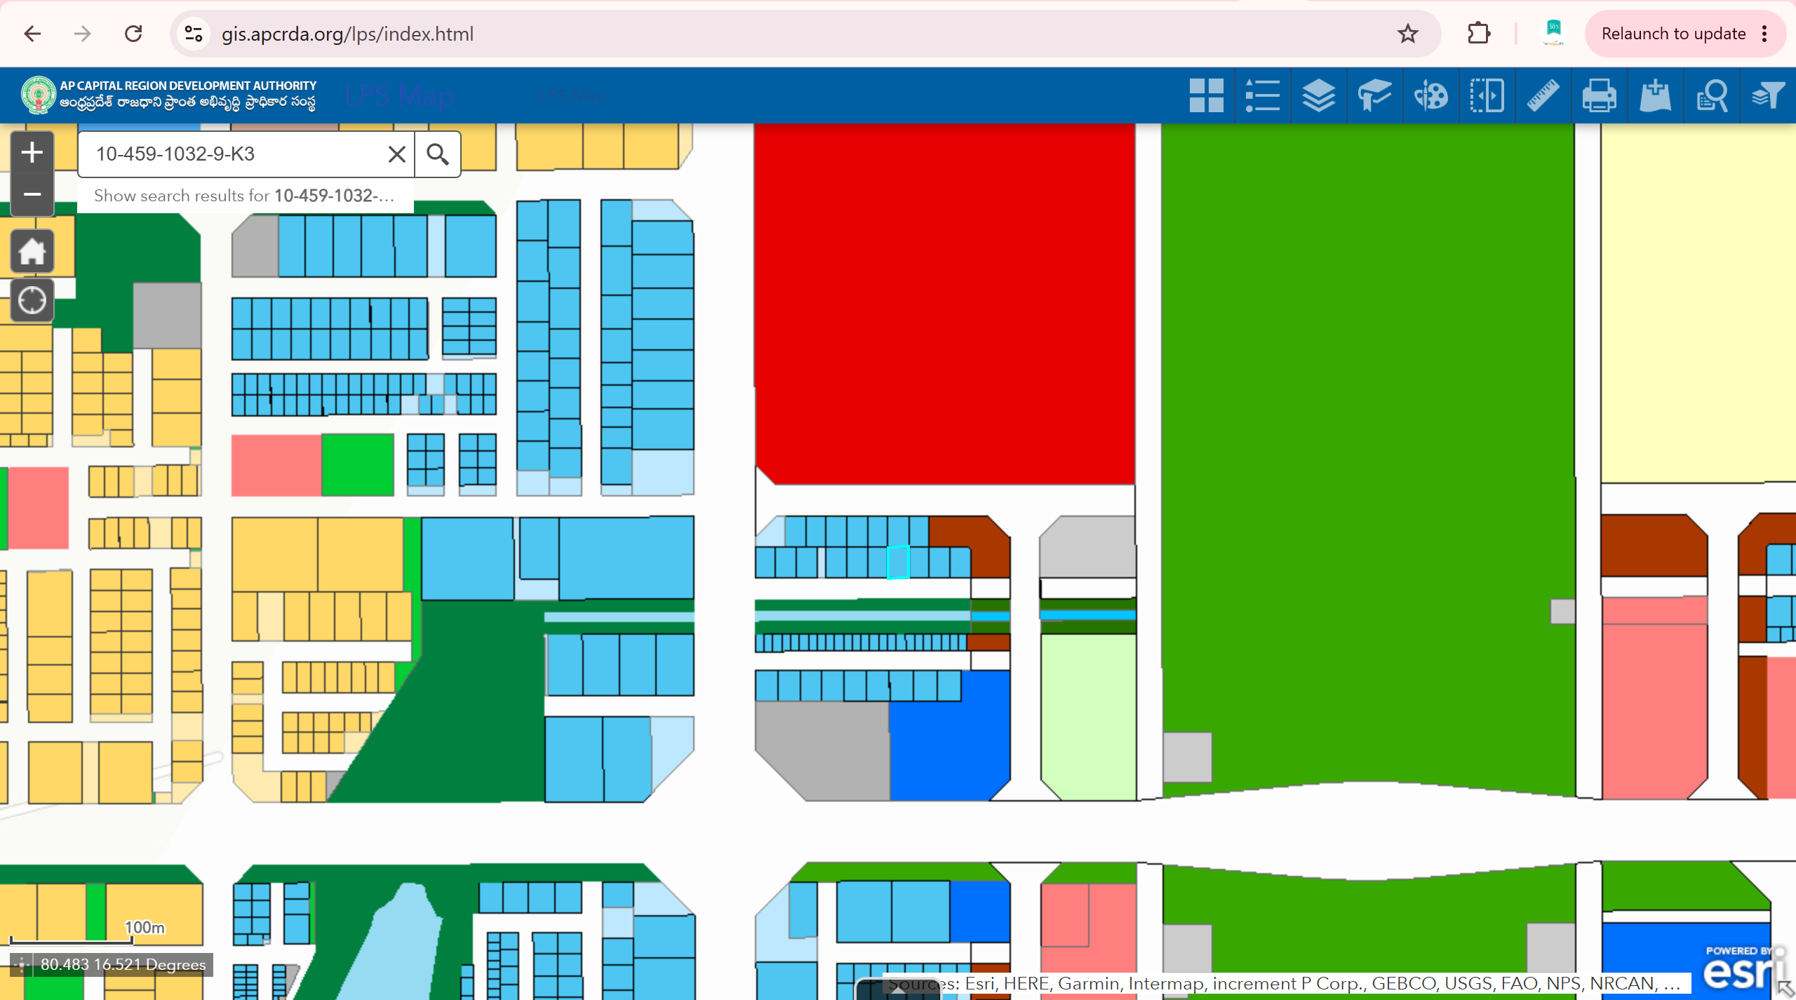Open the Measurement ruler widget
1796x1000 pixels.
coord(1543,96)
